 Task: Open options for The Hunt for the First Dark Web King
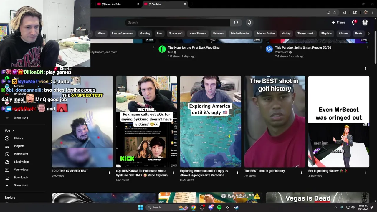click(x=261, y=48)
